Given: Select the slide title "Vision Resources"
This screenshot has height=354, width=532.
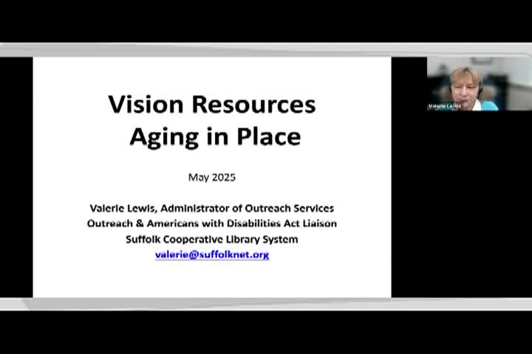Looking at the screenshot, I should click(x=212, y=104).
